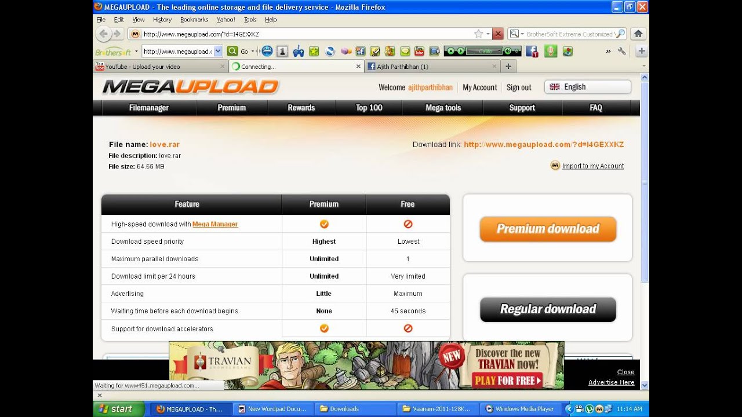742x417 pixels.
Task: Click the YouTube icon in the Brothersoft toolbar
Action: (x=419, y=51)
